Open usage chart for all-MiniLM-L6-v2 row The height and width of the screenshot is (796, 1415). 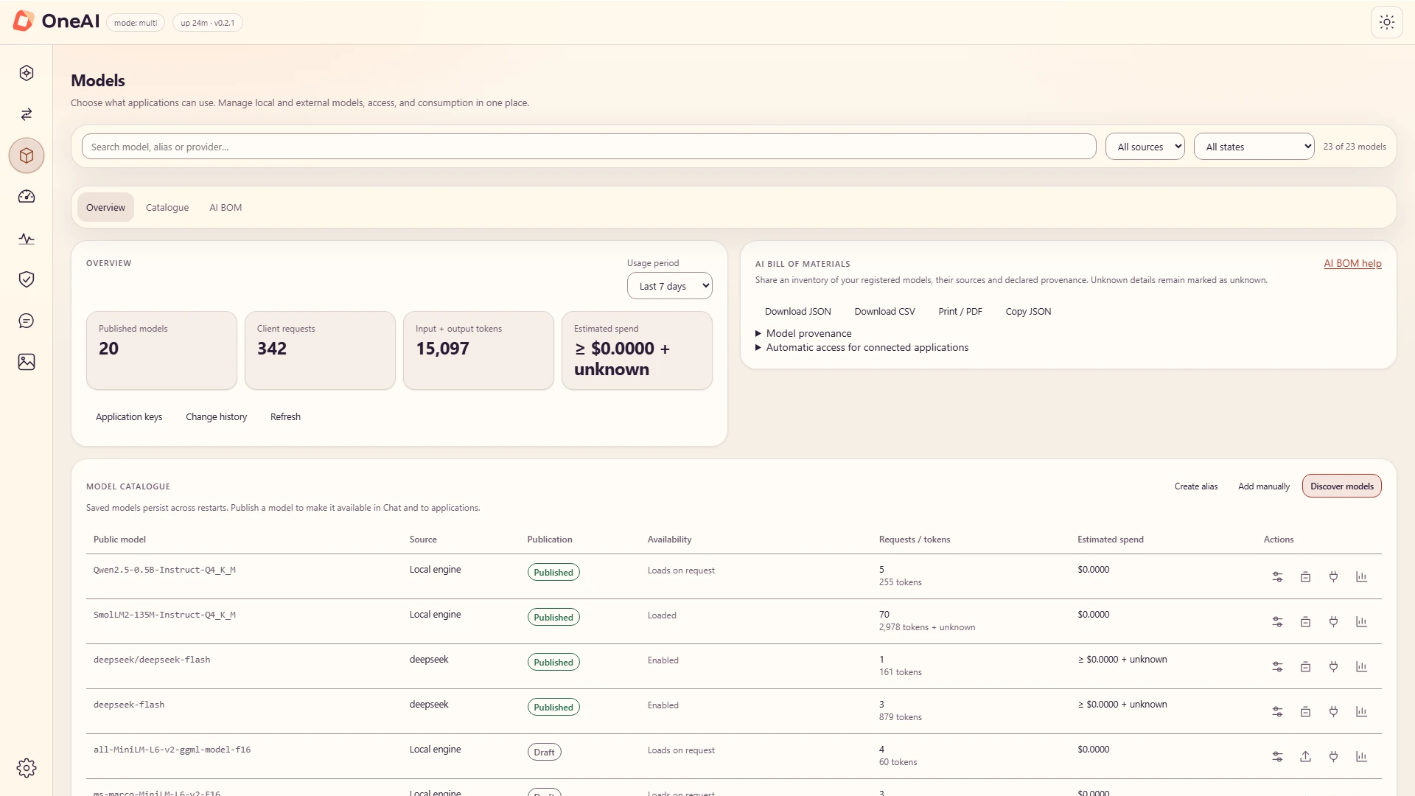(1361, 757)
